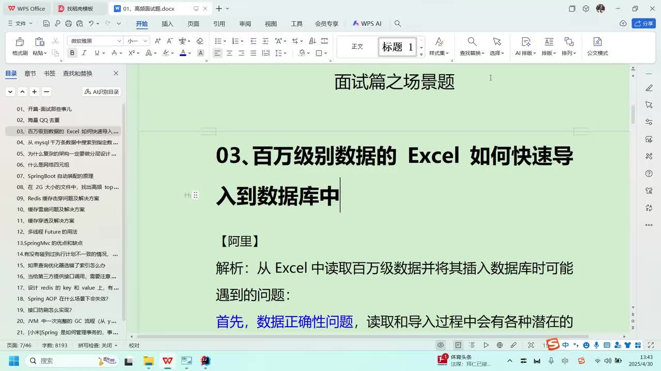Screen dimensions: 661x371
Task: Click the Select (选择) cursor icon
Action: coord(497,42)
